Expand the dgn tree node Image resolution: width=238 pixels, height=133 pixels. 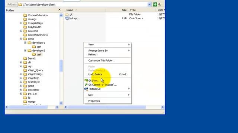tap(21, 66)
